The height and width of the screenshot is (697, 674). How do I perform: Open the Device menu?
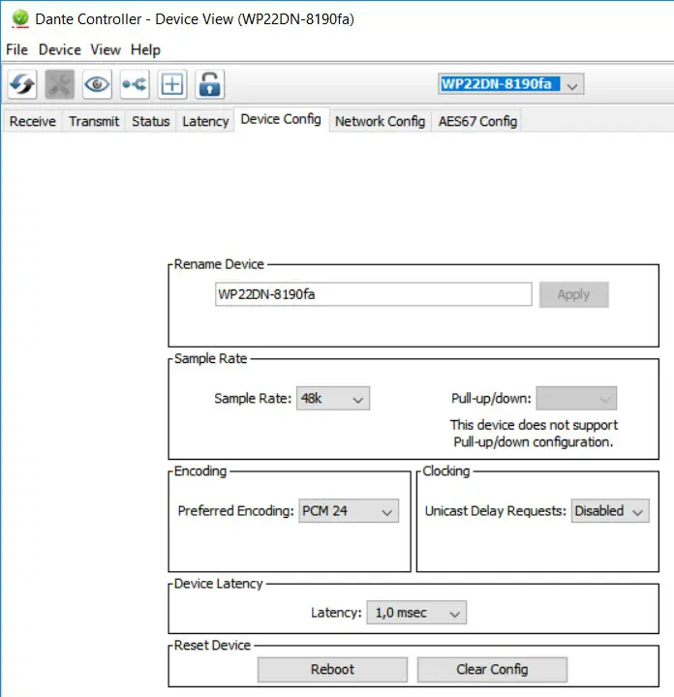pyautogui.click(x=60, y=49)
